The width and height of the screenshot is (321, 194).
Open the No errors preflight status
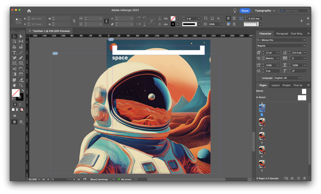coord(126,179)
